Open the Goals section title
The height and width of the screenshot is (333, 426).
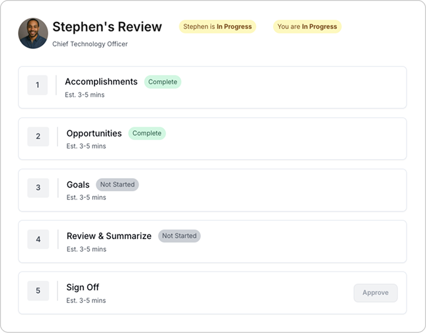78,185
